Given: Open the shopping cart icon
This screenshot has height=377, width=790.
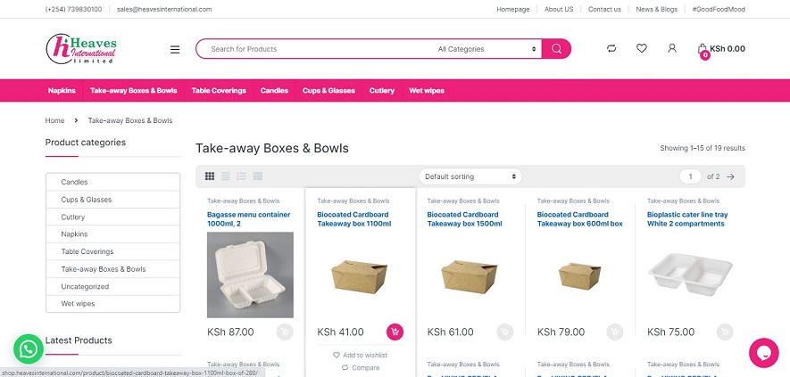Looking at the screenshot, I should 703,49.
